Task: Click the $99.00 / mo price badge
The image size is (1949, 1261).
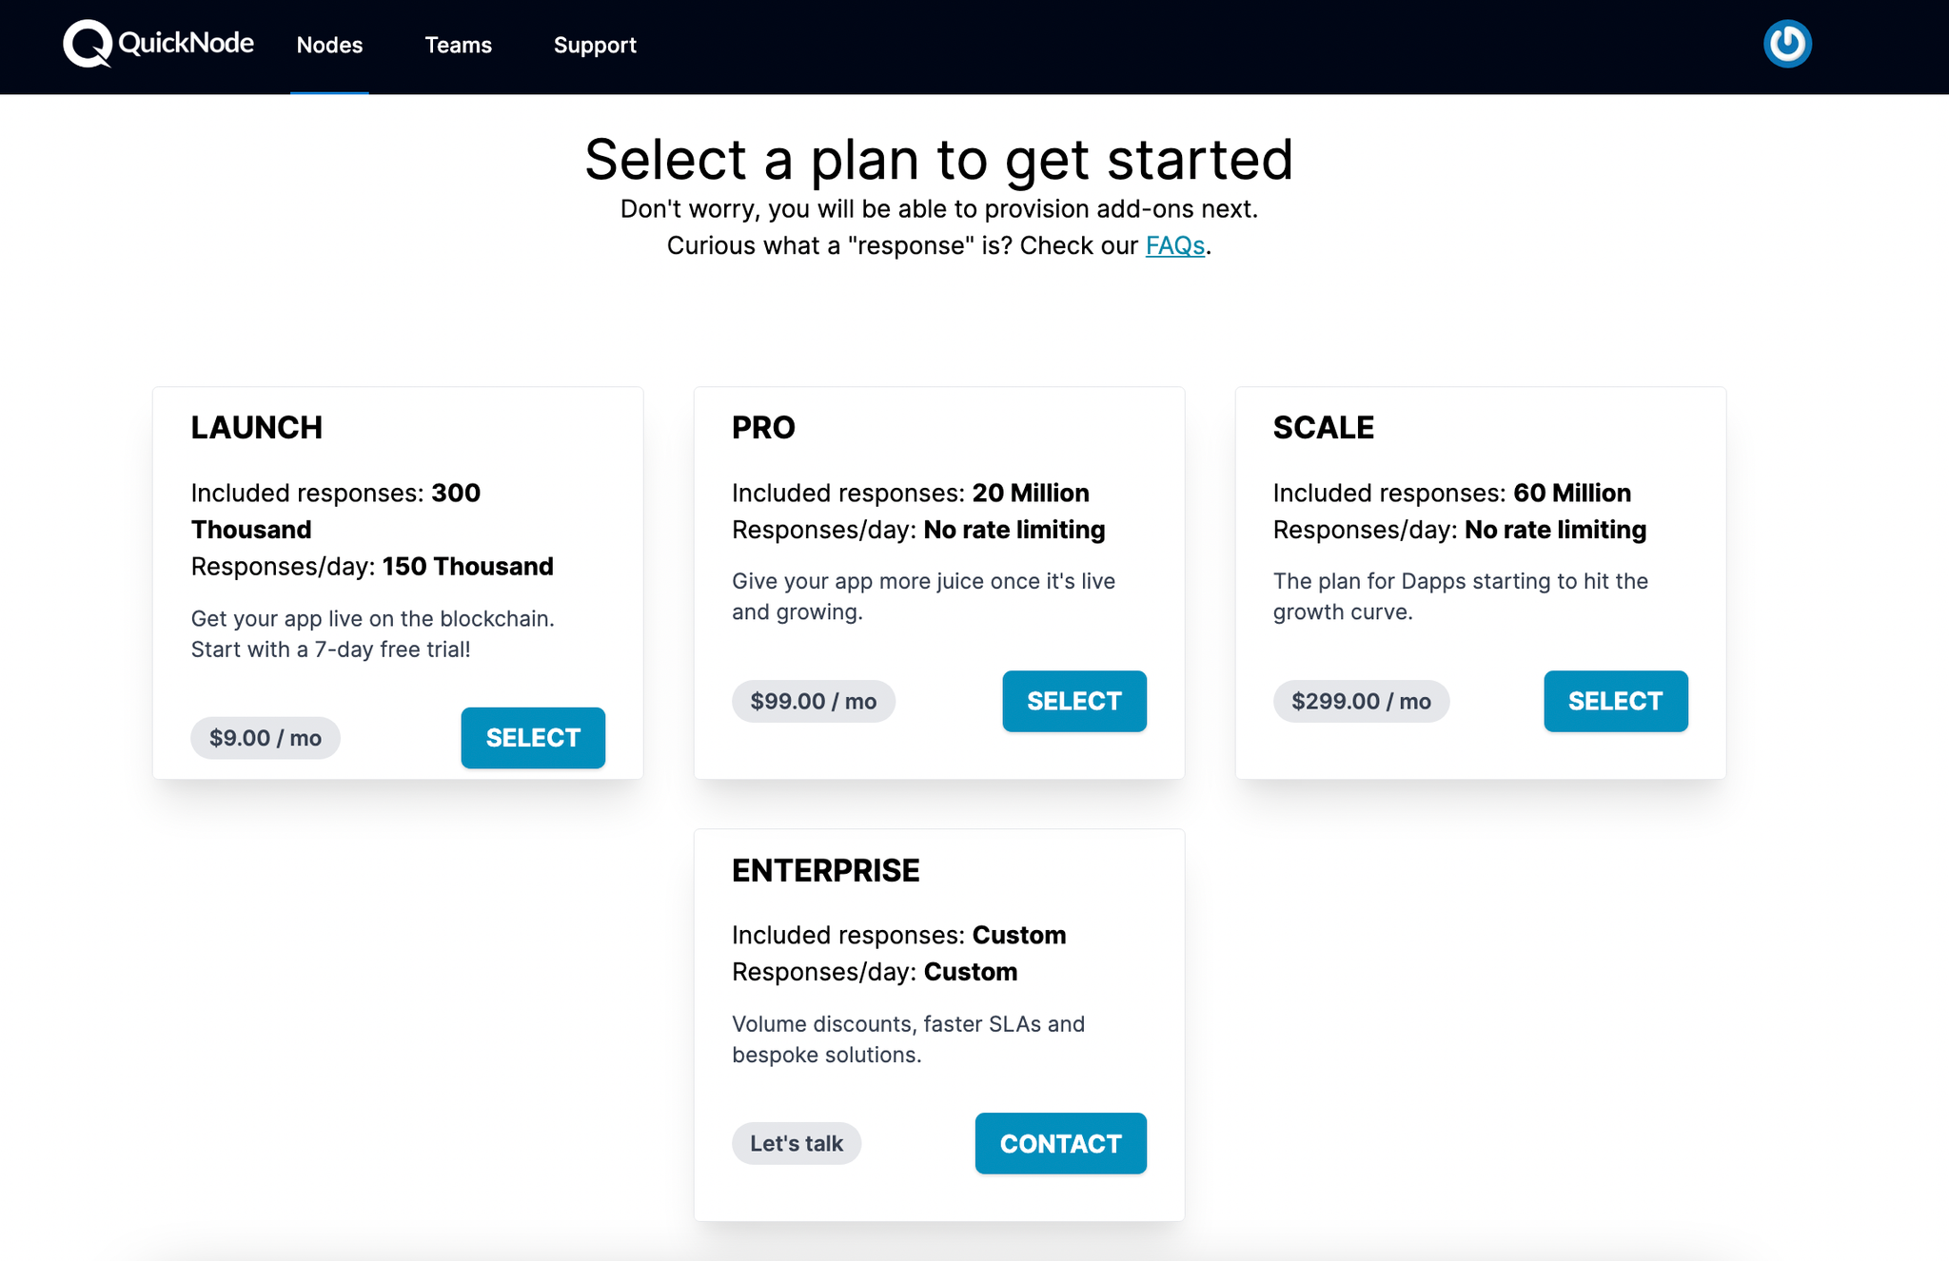Action: [814, 701]
